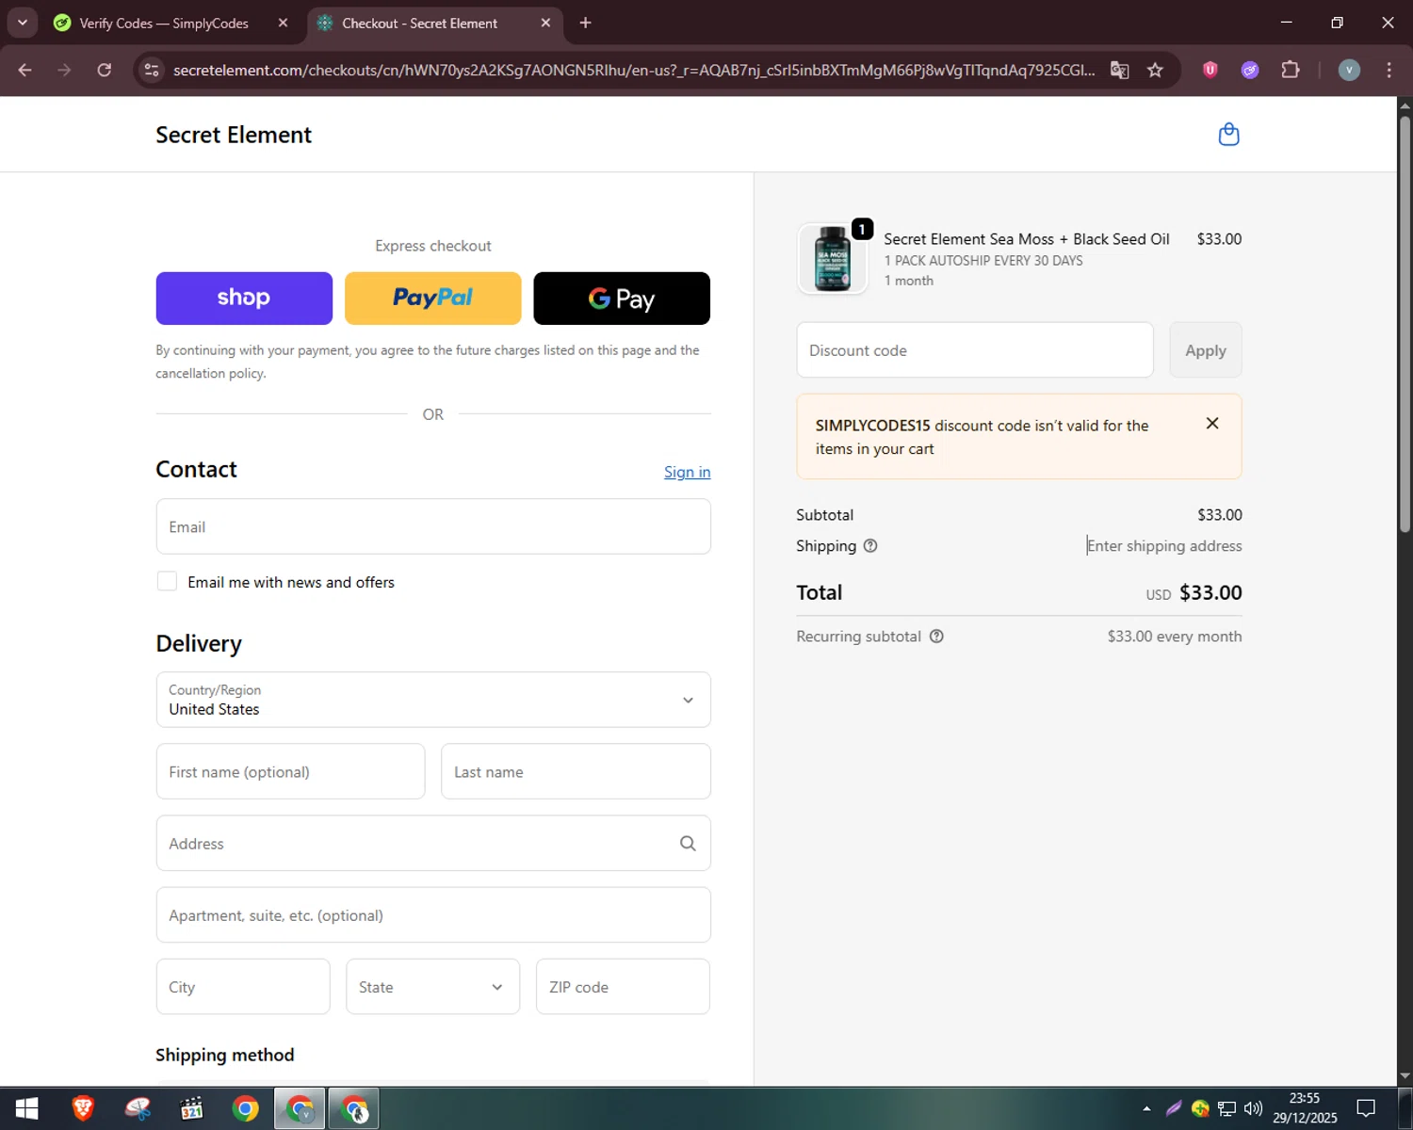Click the Sign in link
The width and height of the screenshot is (1413, 1130).
(687, 472)
